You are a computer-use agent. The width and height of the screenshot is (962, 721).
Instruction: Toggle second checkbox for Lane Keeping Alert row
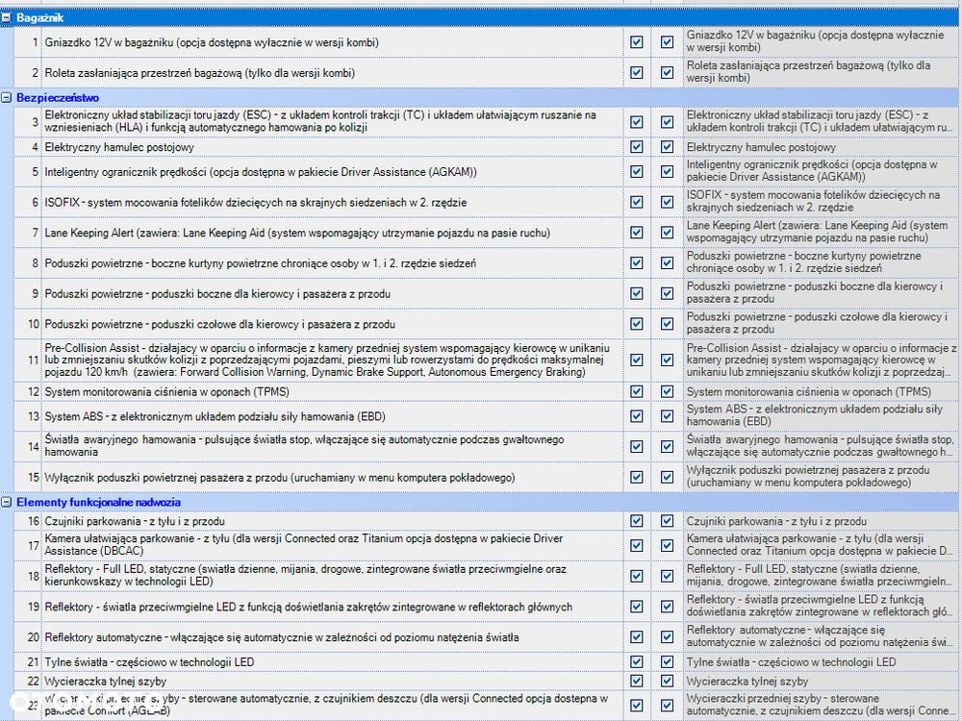[x=667, y=233]
